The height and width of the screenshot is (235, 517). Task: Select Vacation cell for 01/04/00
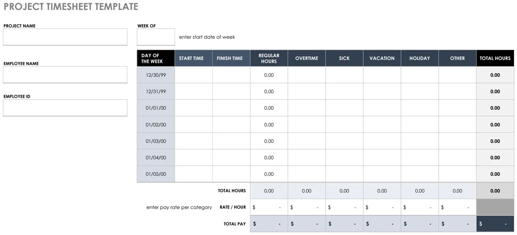click(382, 158)
